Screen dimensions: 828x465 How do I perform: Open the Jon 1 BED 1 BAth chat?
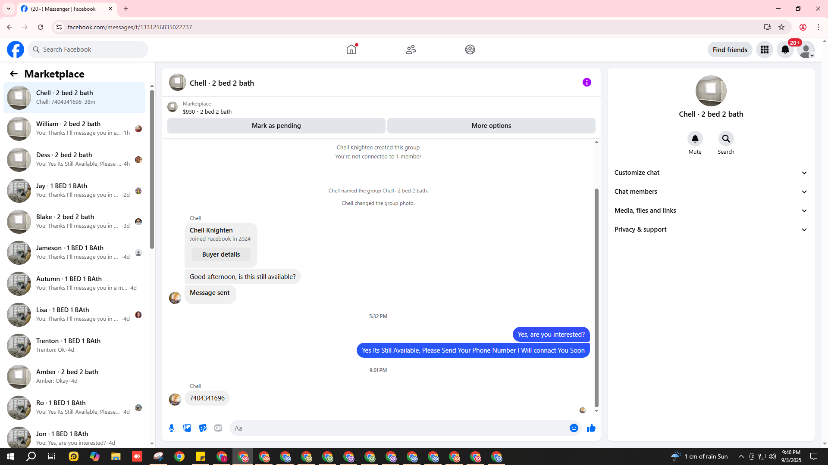tap(74, 435)
